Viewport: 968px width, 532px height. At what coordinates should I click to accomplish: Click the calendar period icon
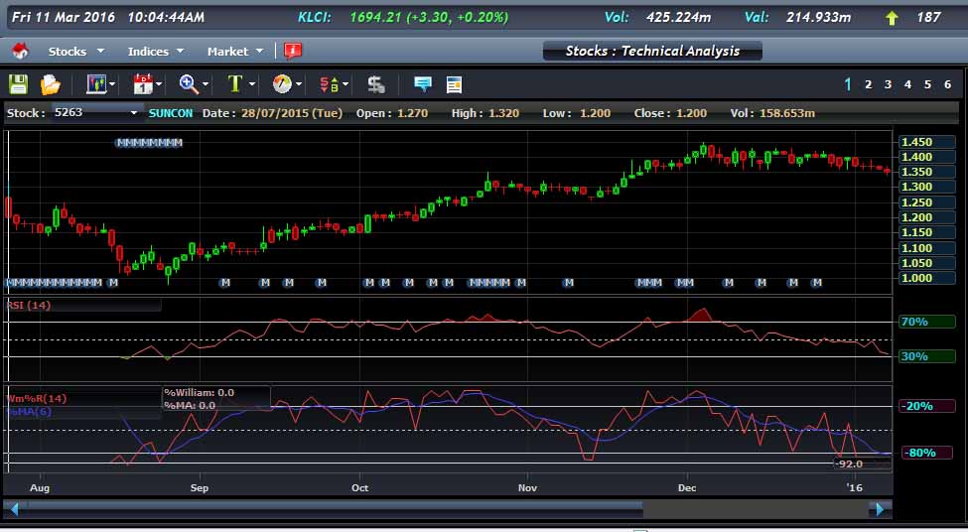point(143,84)
